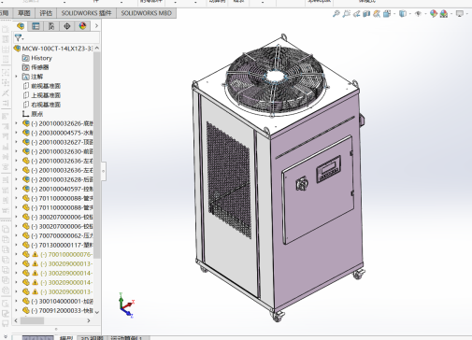The height and width of the screenshot is (340, 472).
Task: Click the feature tree vertical scrollbar thumb
Action: (97, 155)
